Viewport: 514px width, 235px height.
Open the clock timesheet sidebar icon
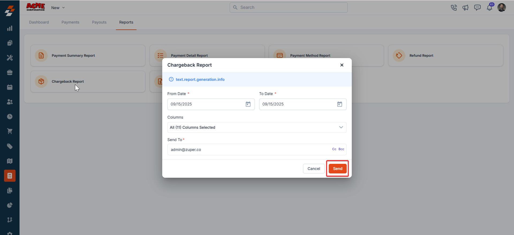pyautogui.click(x=10, y=117)
